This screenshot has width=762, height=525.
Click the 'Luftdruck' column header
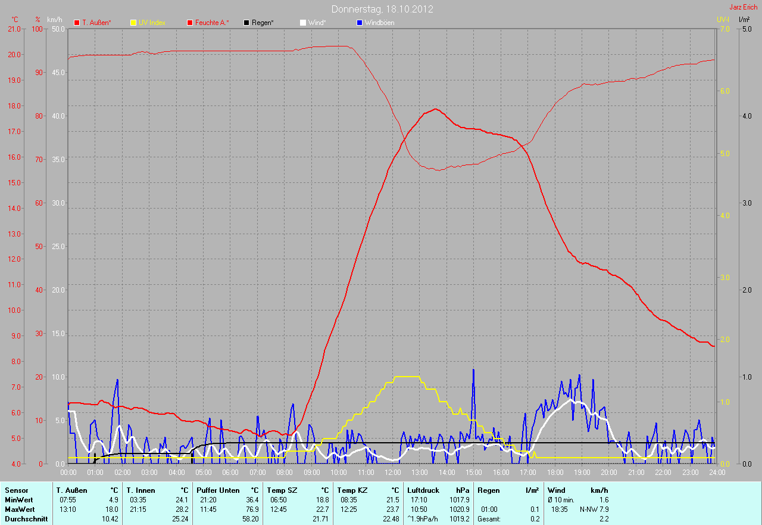coord(423,490)
